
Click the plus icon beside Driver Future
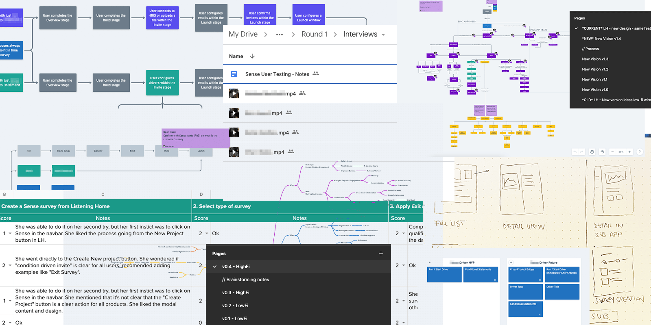click(x=511, y=262)
